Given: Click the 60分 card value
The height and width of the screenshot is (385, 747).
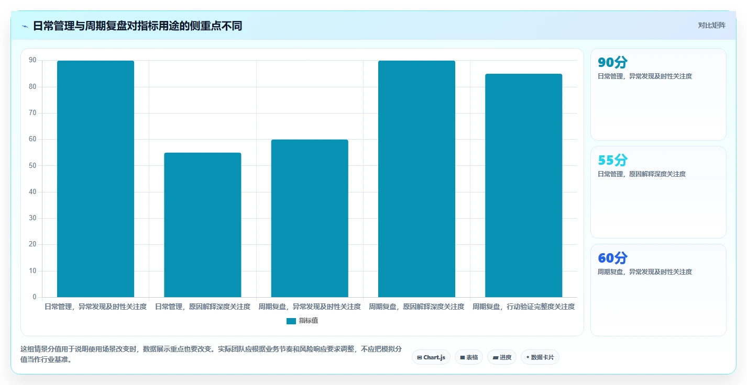Looking at the screenshot, I should 612,258.
